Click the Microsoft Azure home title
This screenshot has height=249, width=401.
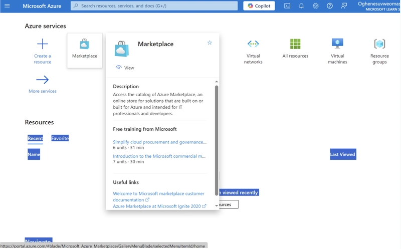[42, 6]
